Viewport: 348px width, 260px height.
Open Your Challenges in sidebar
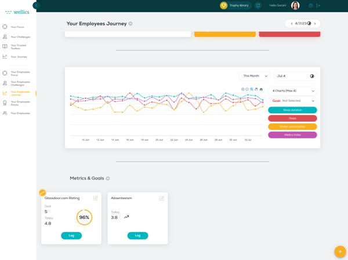[20, 37]
